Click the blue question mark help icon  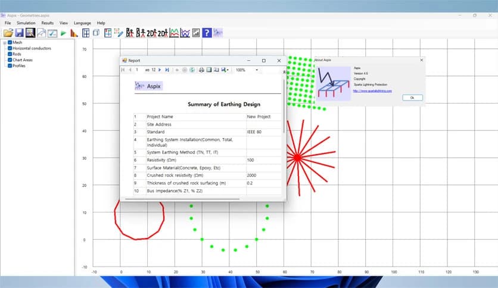(207, 33)
